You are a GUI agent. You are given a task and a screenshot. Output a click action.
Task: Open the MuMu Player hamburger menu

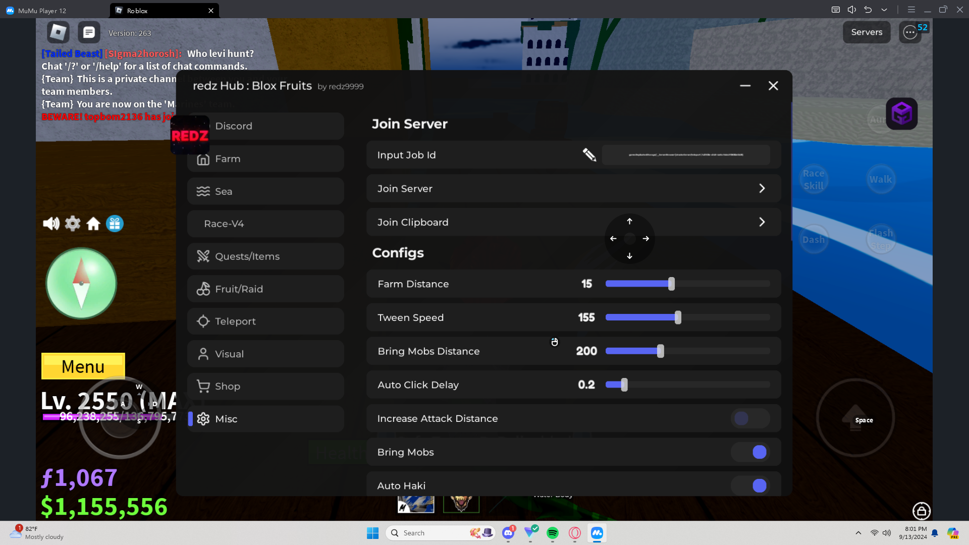click(x=911, y=10)
